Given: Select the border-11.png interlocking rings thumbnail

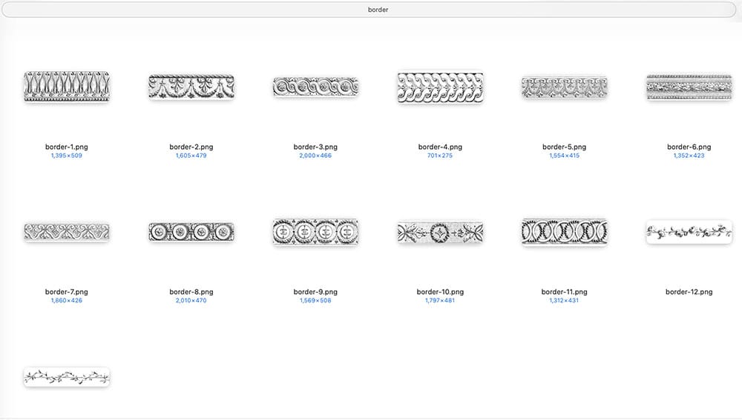Looking at the screenshot, I should click(564, 232).
